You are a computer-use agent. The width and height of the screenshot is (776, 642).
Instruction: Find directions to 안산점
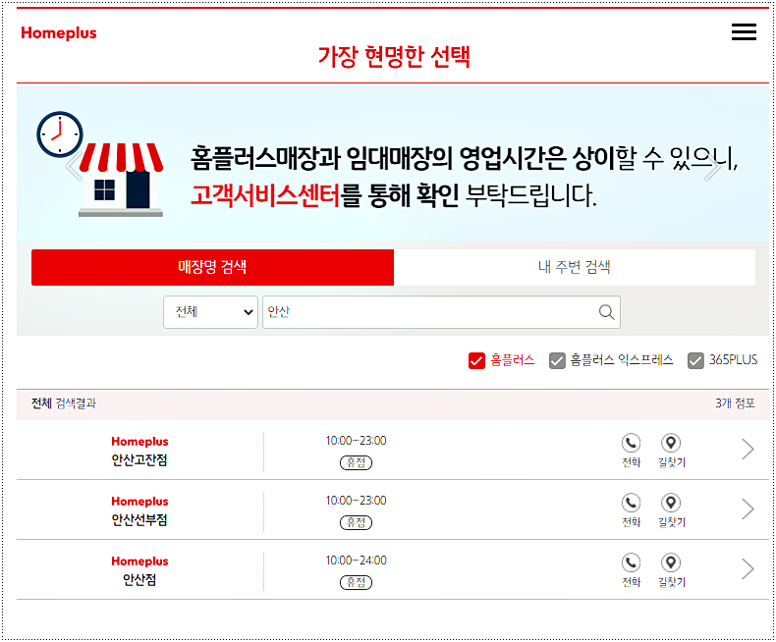coord(671,569)
